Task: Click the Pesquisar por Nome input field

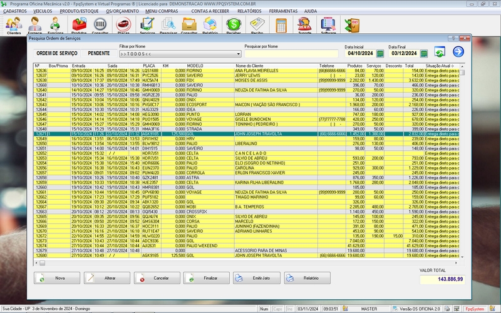Action: (291, 54)
